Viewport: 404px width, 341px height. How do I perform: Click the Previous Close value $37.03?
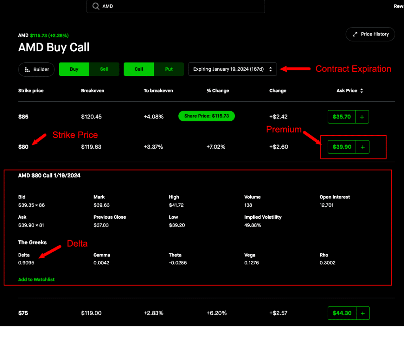(x=101, y=225)
